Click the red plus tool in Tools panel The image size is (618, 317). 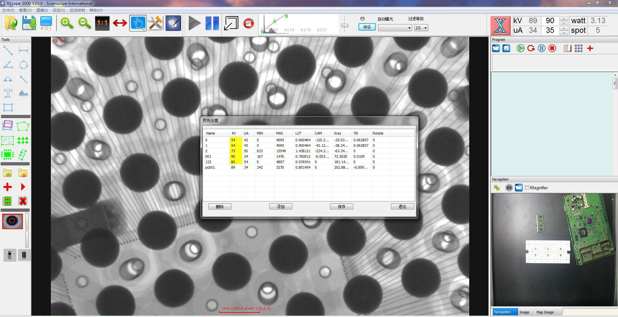7,187
